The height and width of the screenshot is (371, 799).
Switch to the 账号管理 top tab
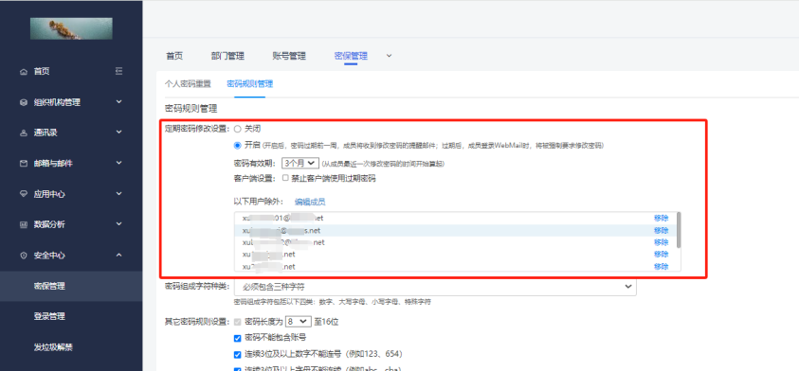289,56
